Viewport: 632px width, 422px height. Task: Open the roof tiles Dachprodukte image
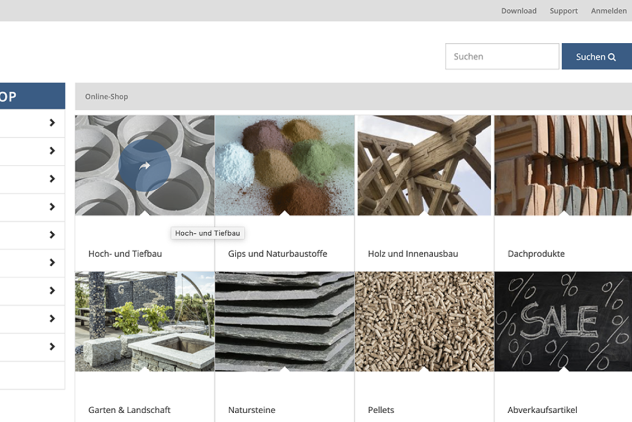pos(562,165)
